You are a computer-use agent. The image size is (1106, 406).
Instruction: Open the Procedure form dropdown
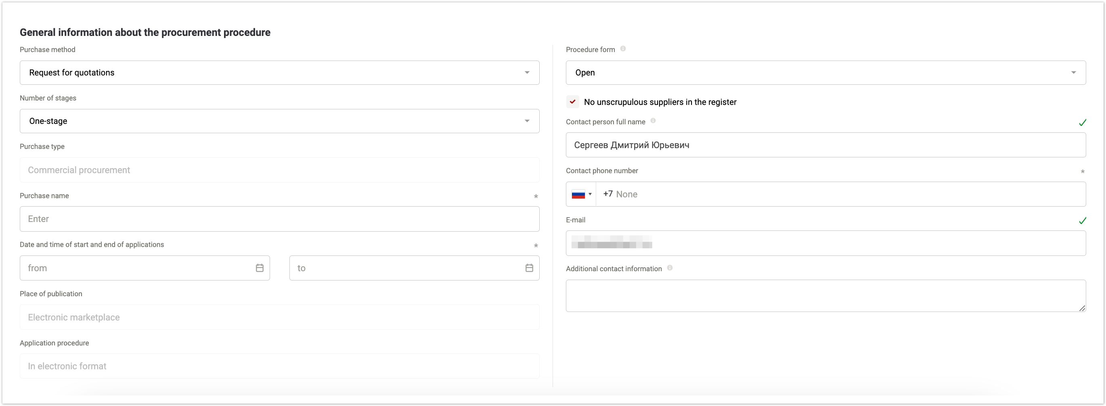[1073, 73]
